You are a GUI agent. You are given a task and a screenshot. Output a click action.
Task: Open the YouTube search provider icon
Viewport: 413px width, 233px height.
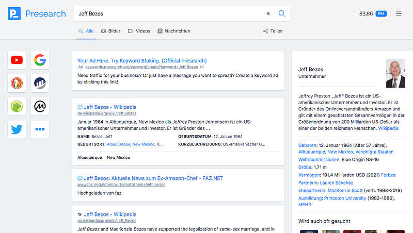click(x=17, y=60)
